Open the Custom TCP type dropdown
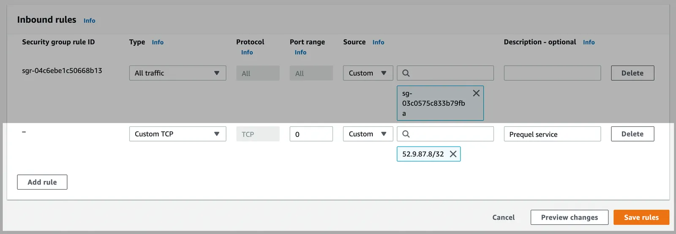The height and width of the screenshot is (234, 676). tap(177, 134)
